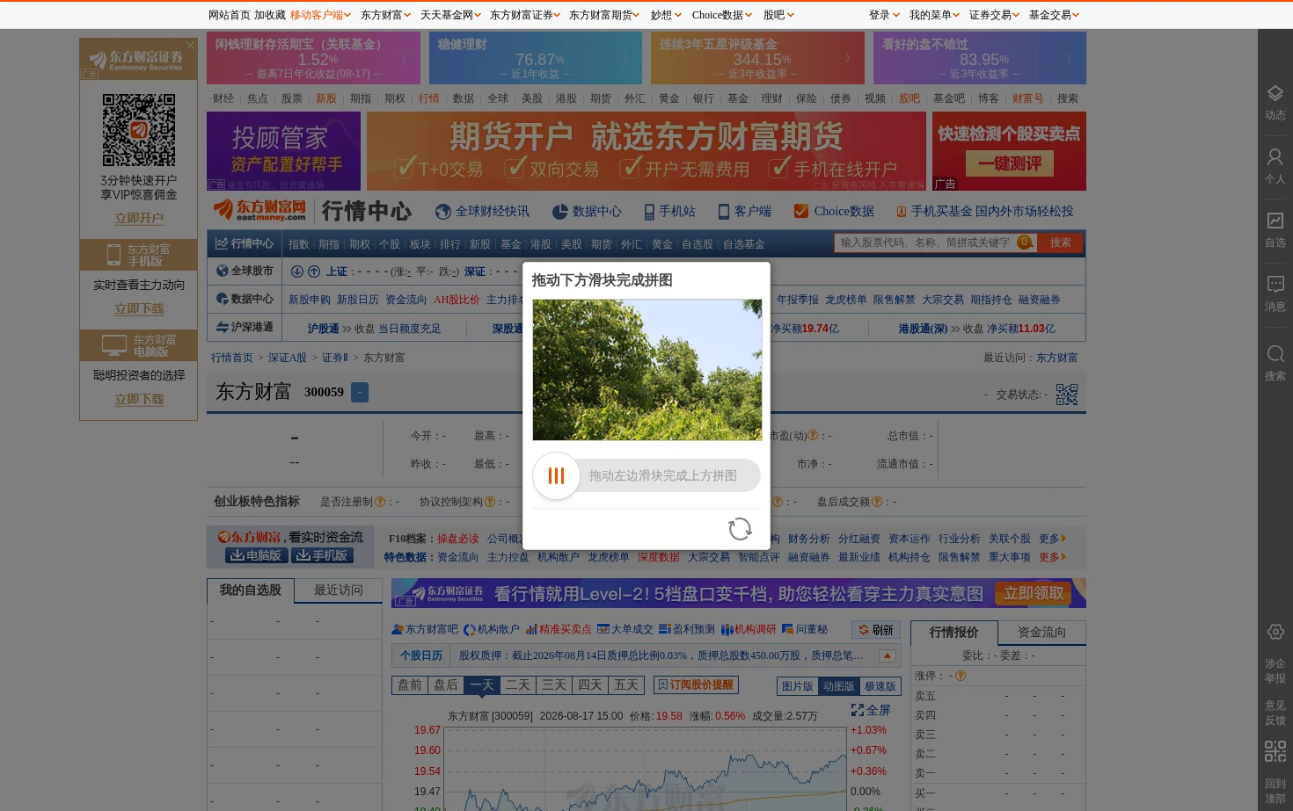Toggle the Choice数据 checkmark icon
Screen dimensions: 1293x811
pyautogui.click(x=801, y=211)
